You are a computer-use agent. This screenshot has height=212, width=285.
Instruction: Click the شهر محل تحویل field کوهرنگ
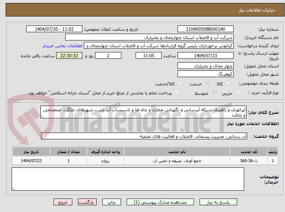[205, 74]
